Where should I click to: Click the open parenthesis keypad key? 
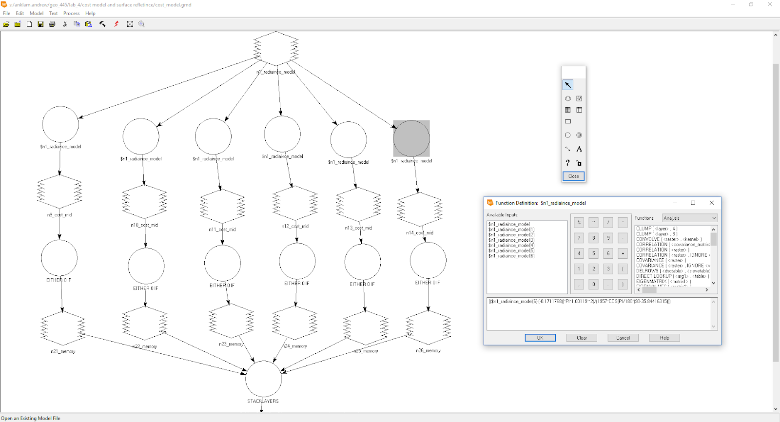[x=623, y=269]
